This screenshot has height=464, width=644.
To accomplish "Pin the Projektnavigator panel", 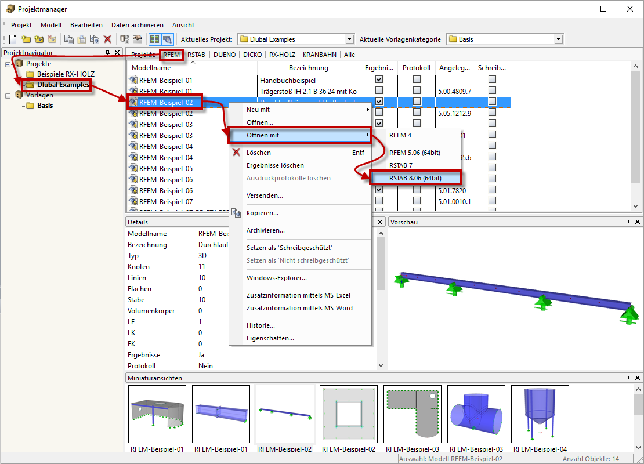I will coord(107,53).
